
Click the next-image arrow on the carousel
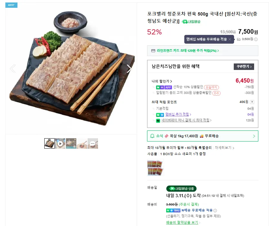(129, 68)
